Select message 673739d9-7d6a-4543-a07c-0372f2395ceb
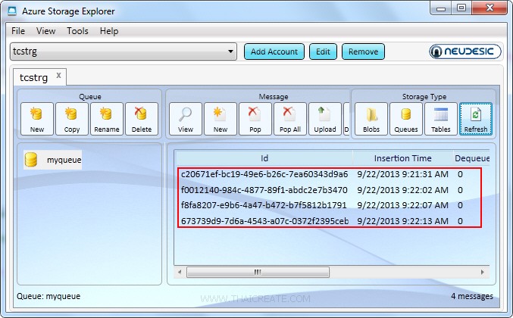 tap(264, 221)
